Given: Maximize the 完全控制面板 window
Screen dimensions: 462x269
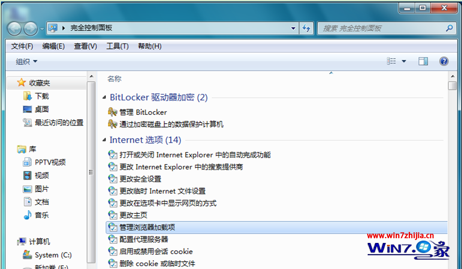Looking at the screenshot, I should pos(422,8).
